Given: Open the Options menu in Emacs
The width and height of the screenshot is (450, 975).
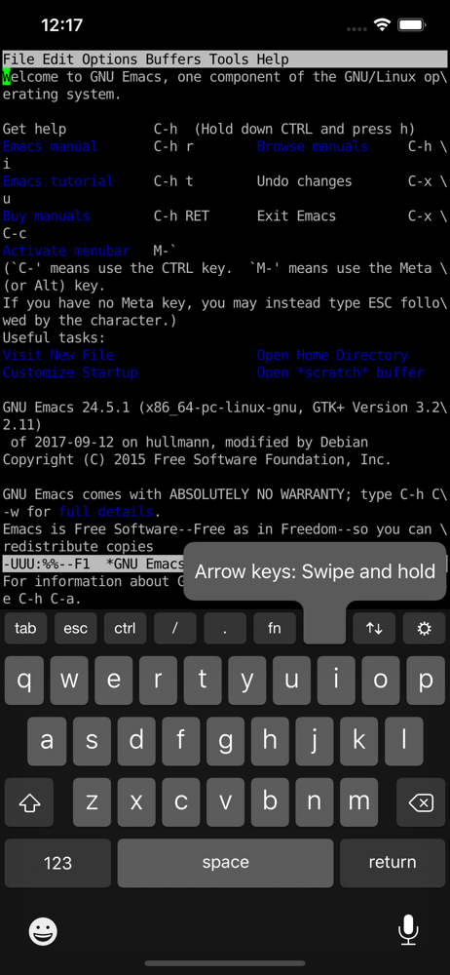Looking at the screenshot, I should coord(109,59).
